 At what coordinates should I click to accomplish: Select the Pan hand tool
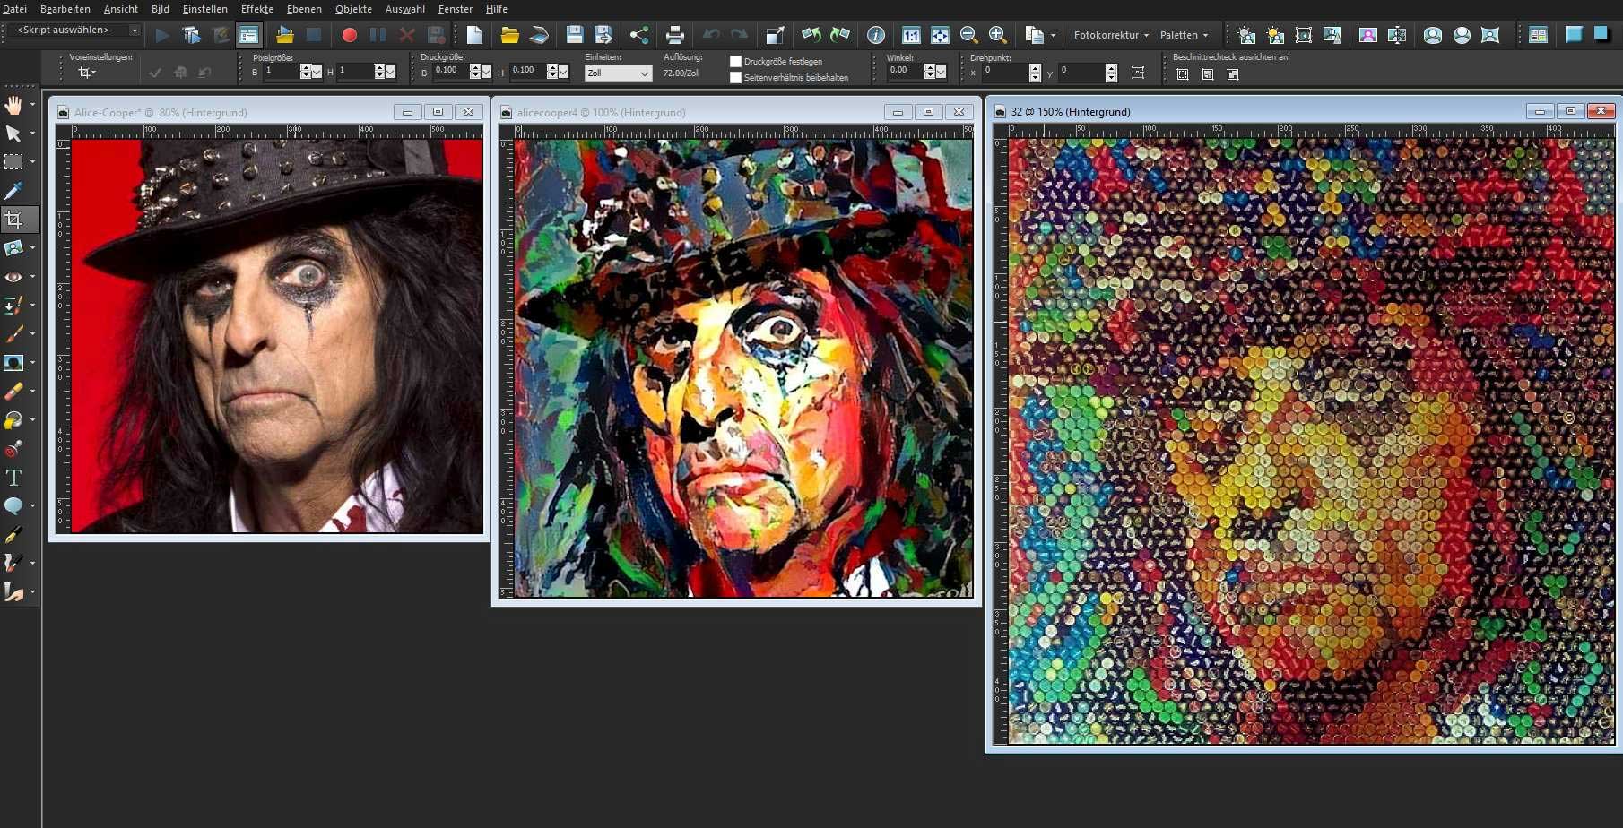point(13,105)
